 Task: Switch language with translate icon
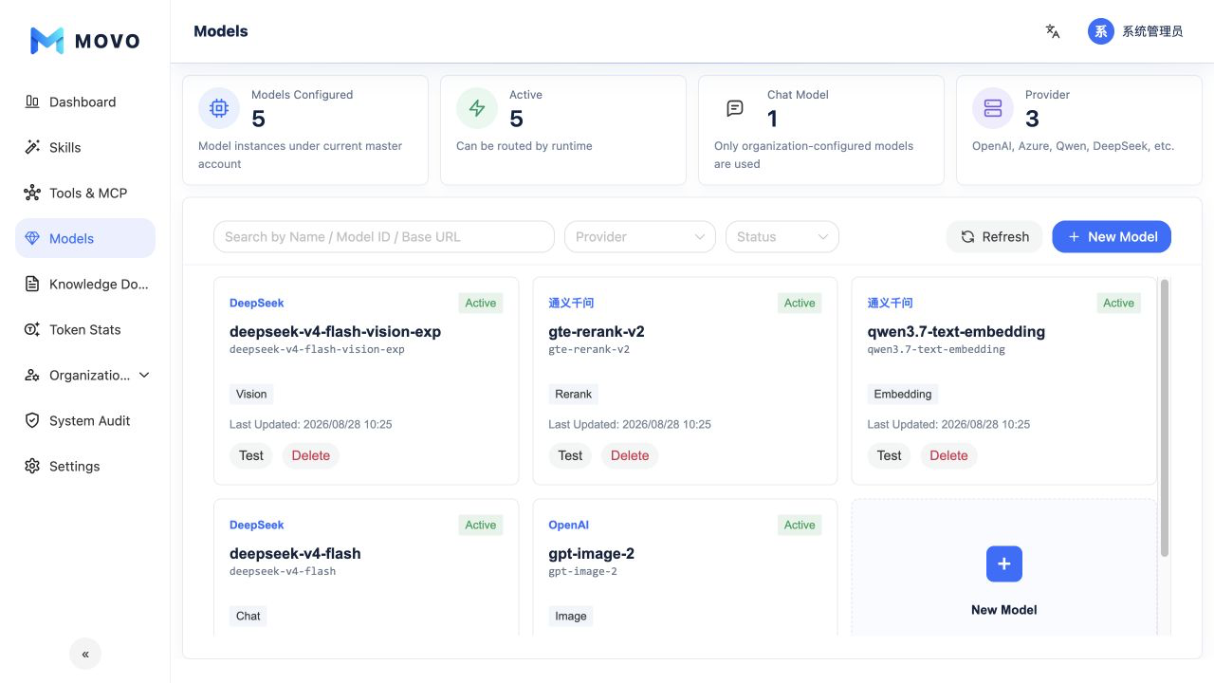1053,31
